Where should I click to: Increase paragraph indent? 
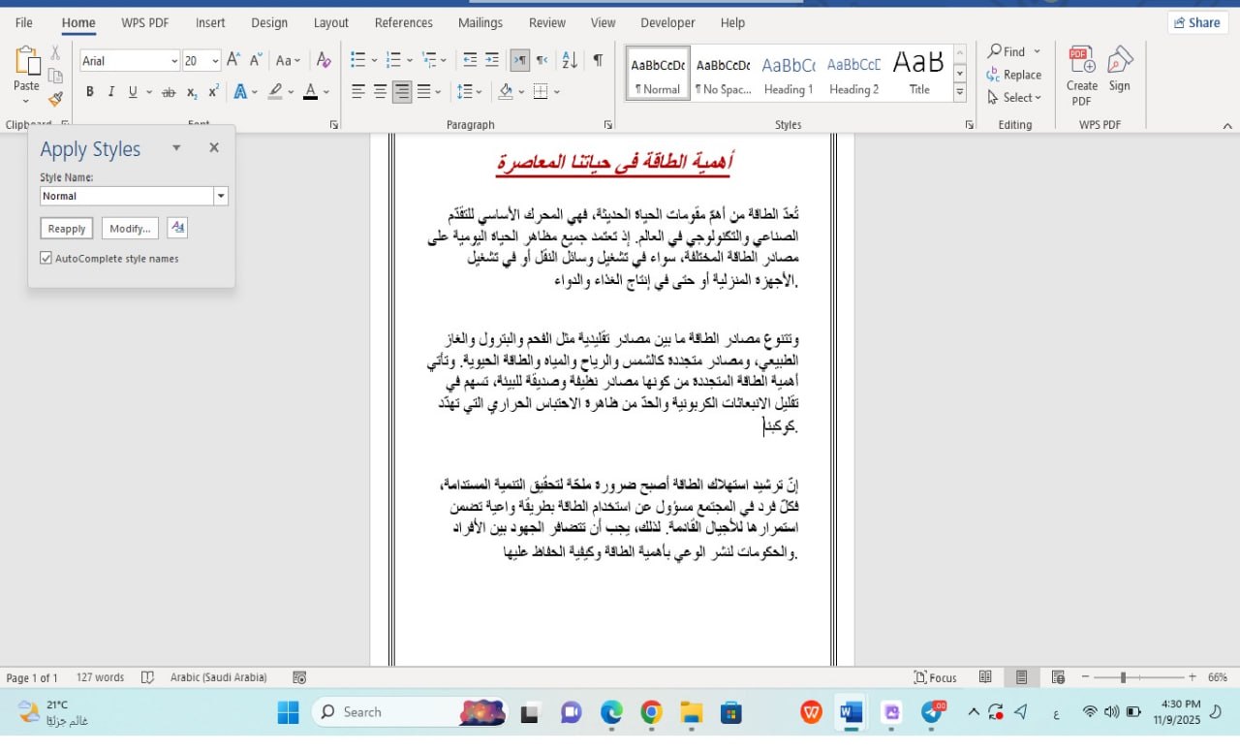492,60
